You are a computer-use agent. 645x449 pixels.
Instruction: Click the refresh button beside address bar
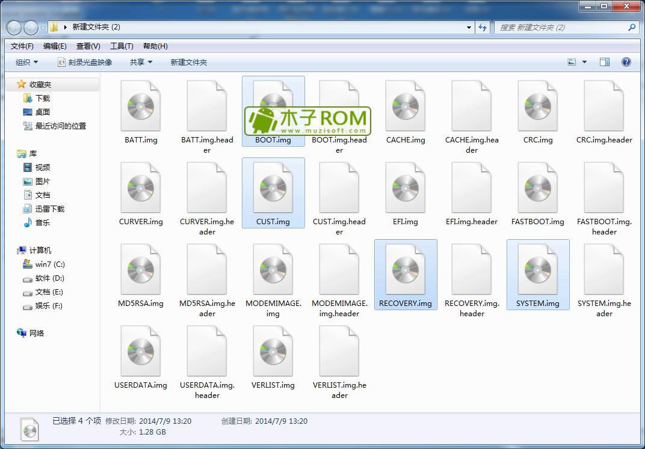coord(483,27)
